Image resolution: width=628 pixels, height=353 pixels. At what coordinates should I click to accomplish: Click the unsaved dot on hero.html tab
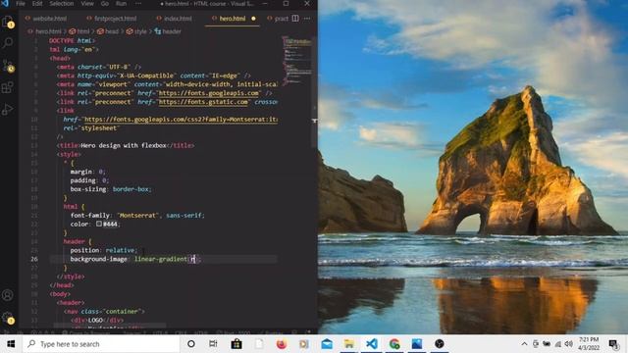[253, 19]
